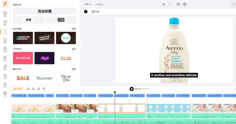The height and width of the screenshot is (124, 236).
Task: Play the video preview
Action: [x=132, y=89]
